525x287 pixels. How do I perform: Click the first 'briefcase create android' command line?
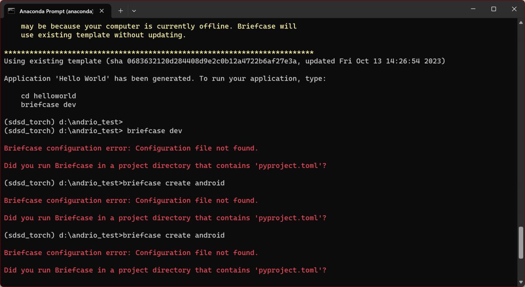tap(114, 183)
